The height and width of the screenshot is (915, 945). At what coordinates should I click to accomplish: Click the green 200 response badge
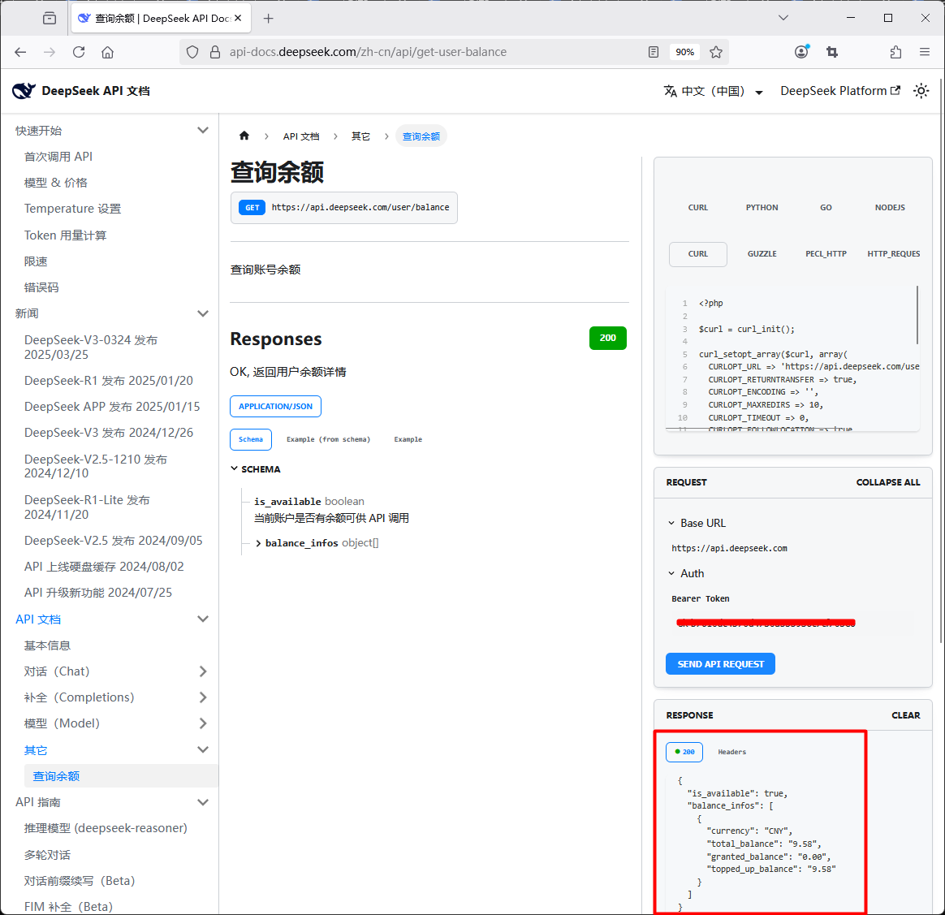607,338
